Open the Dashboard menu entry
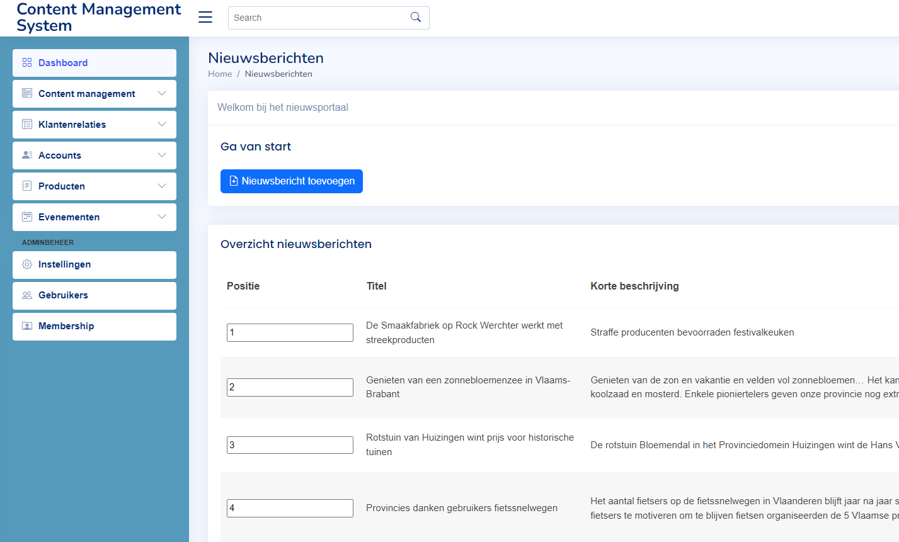Screen dimensions: 899x542 [63, 62]
